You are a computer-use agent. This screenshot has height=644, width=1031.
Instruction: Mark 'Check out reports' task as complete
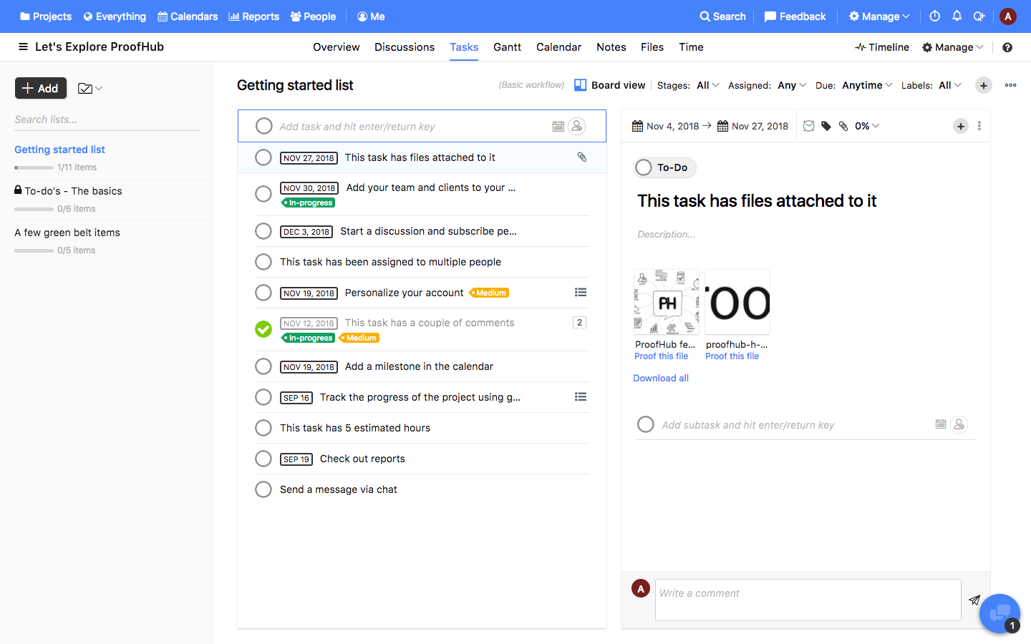[x=263, y=459]
